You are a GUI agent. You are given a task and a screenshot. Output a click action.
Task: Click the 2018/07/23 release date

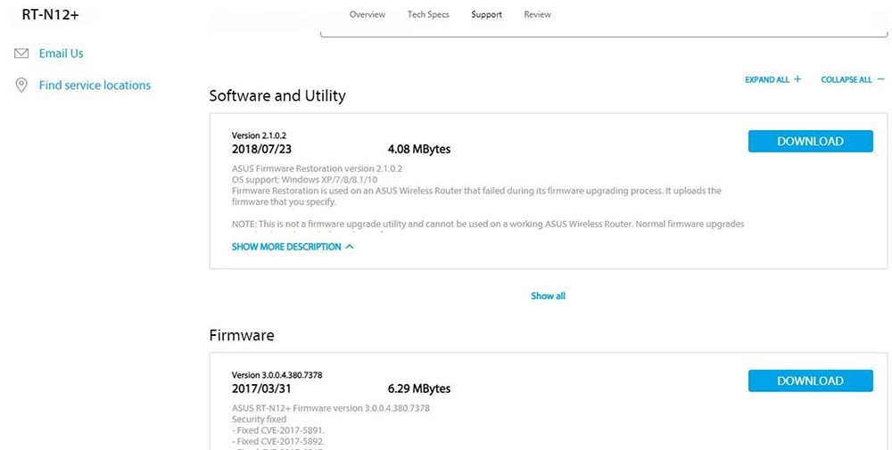tap(261, 150)
